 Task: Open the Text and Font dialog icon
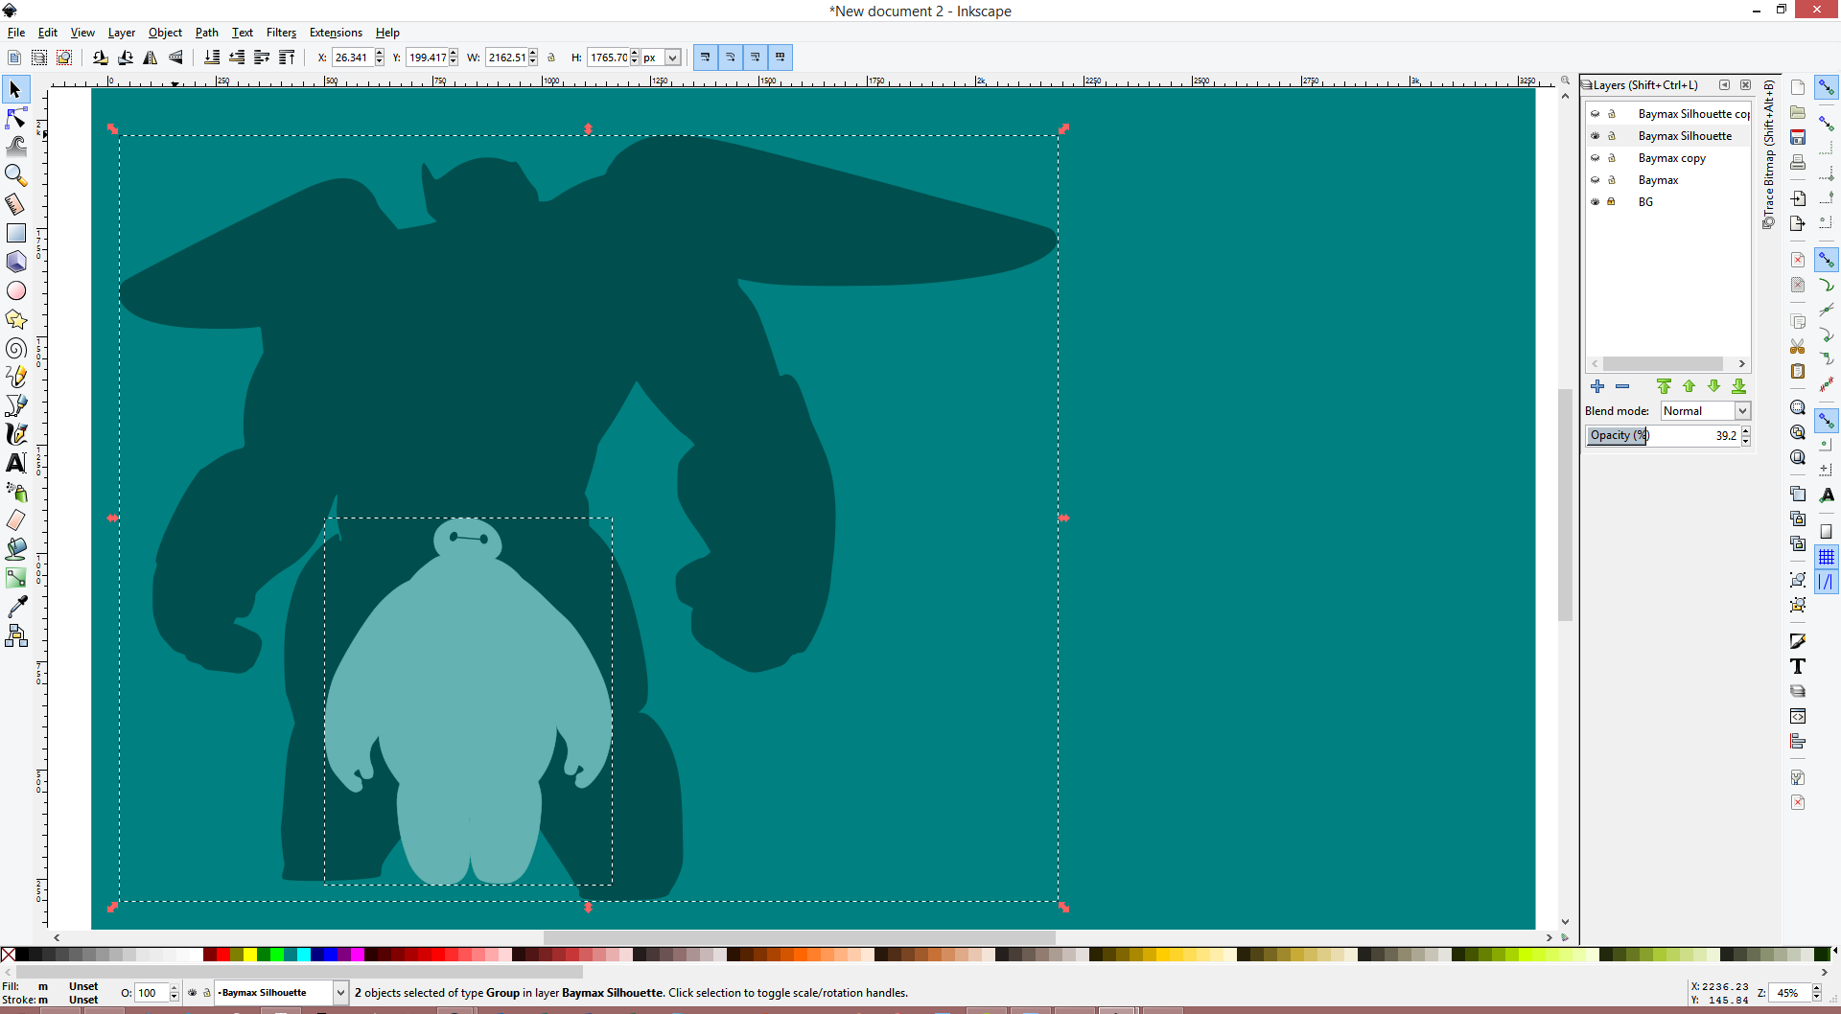[1798, 666]
